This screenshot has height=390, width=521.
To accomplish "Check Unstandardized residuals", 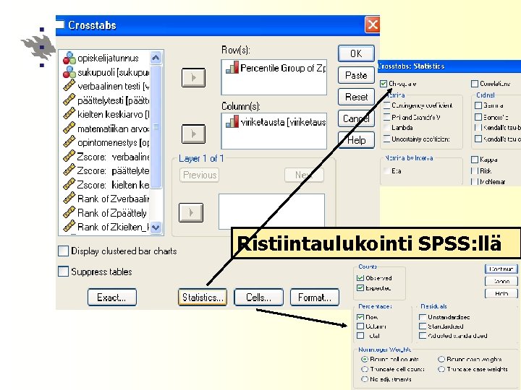I will [x=423, y=317].
